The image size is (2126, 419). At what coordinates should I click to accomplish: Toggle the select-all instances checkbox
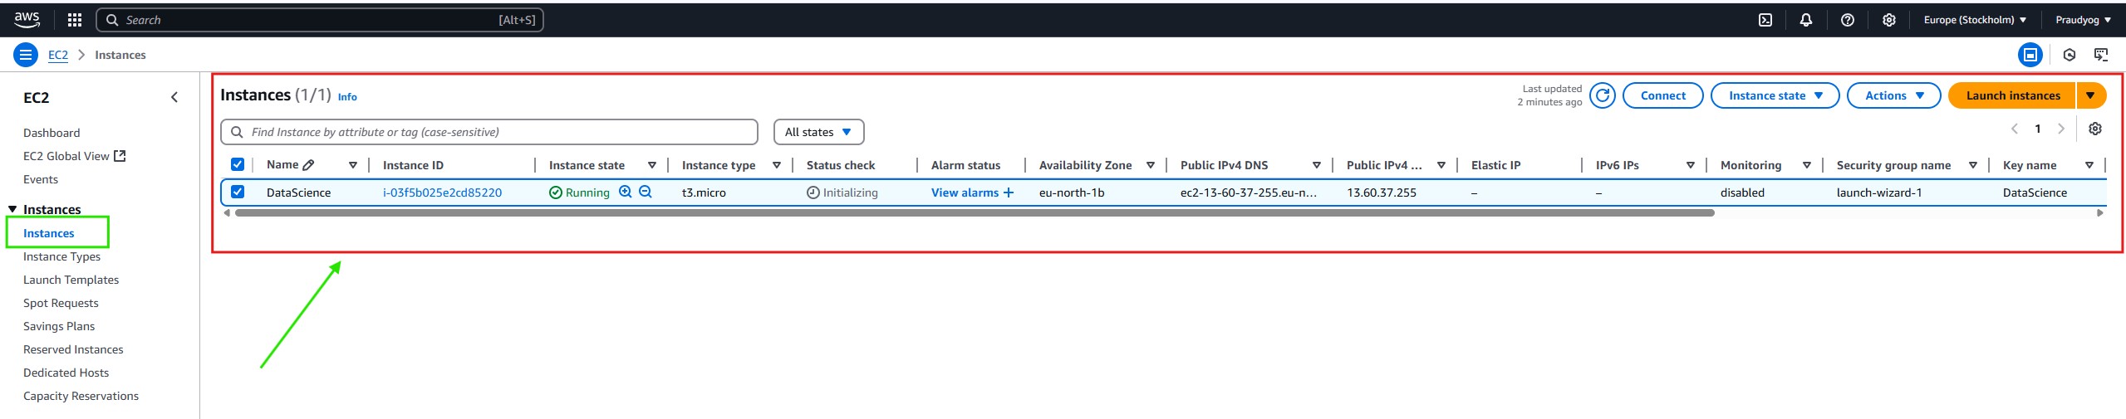pos(238,164)
